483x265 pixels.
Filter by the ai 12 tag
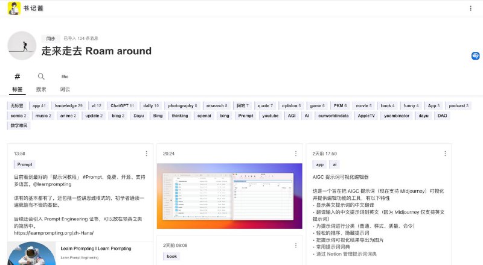[96, 106]
